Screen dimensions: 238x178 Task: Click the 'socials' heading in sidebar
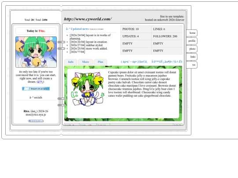[x=36, y=98]
